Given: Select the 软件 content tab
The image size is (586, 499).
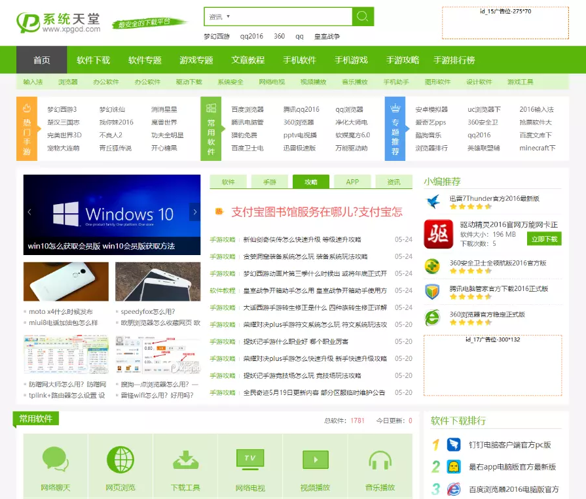Looking at the screenshot, I should click(x=228, y=182).
